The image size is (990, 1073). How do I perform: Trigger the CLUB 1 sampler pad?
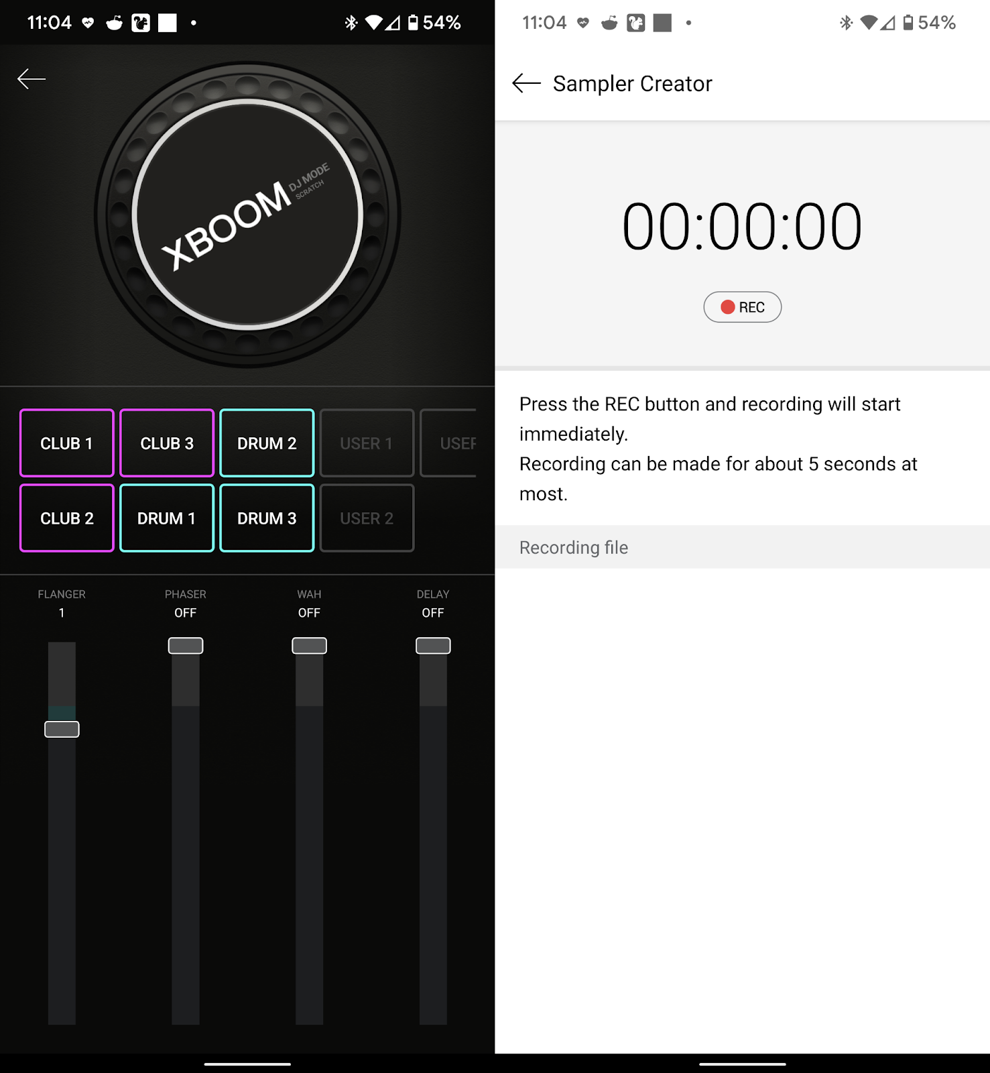pos(67,443)
